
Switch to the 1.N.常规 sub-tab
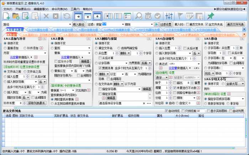[12, 35]
